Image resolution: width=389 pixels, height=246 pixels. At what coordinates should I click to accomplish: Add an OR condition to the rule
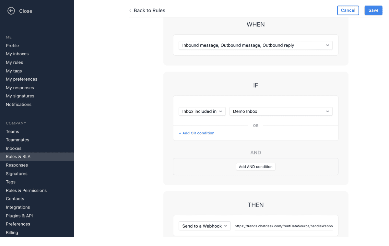pyautogui.click(x=196, y=133)
